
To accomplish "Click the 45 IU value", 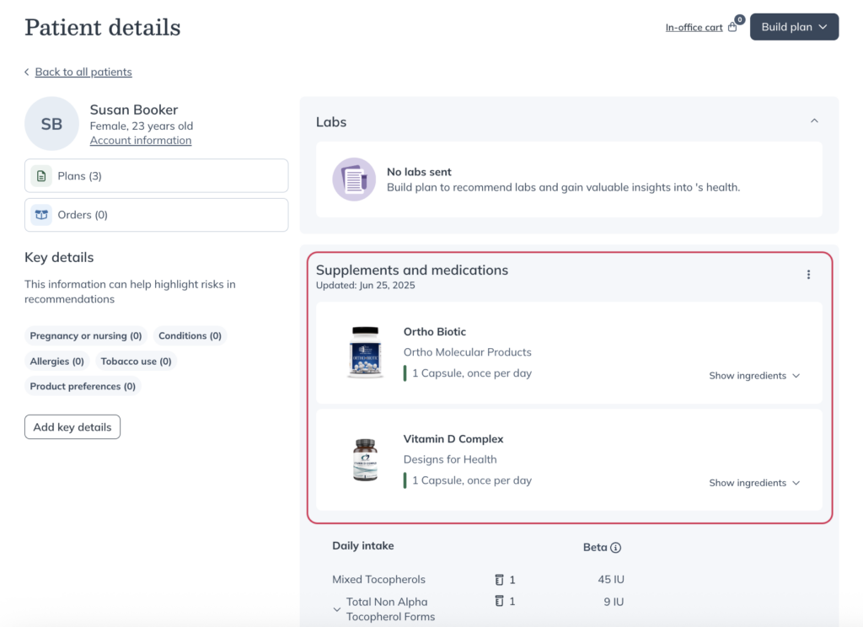I will click(611, 580).
